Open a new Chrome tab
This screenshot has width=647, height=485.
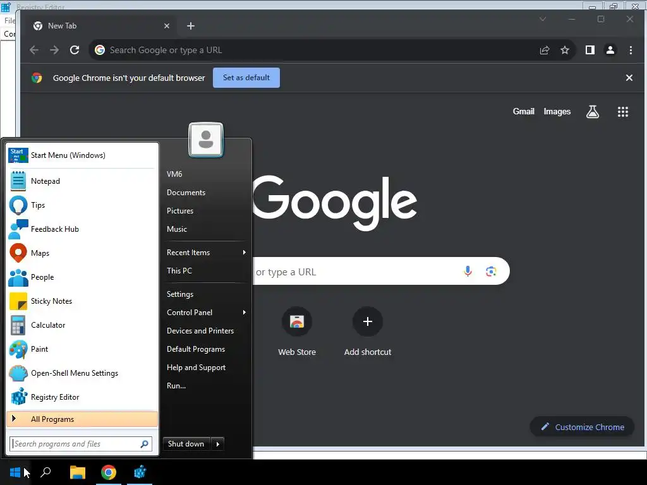pos(191,26)
